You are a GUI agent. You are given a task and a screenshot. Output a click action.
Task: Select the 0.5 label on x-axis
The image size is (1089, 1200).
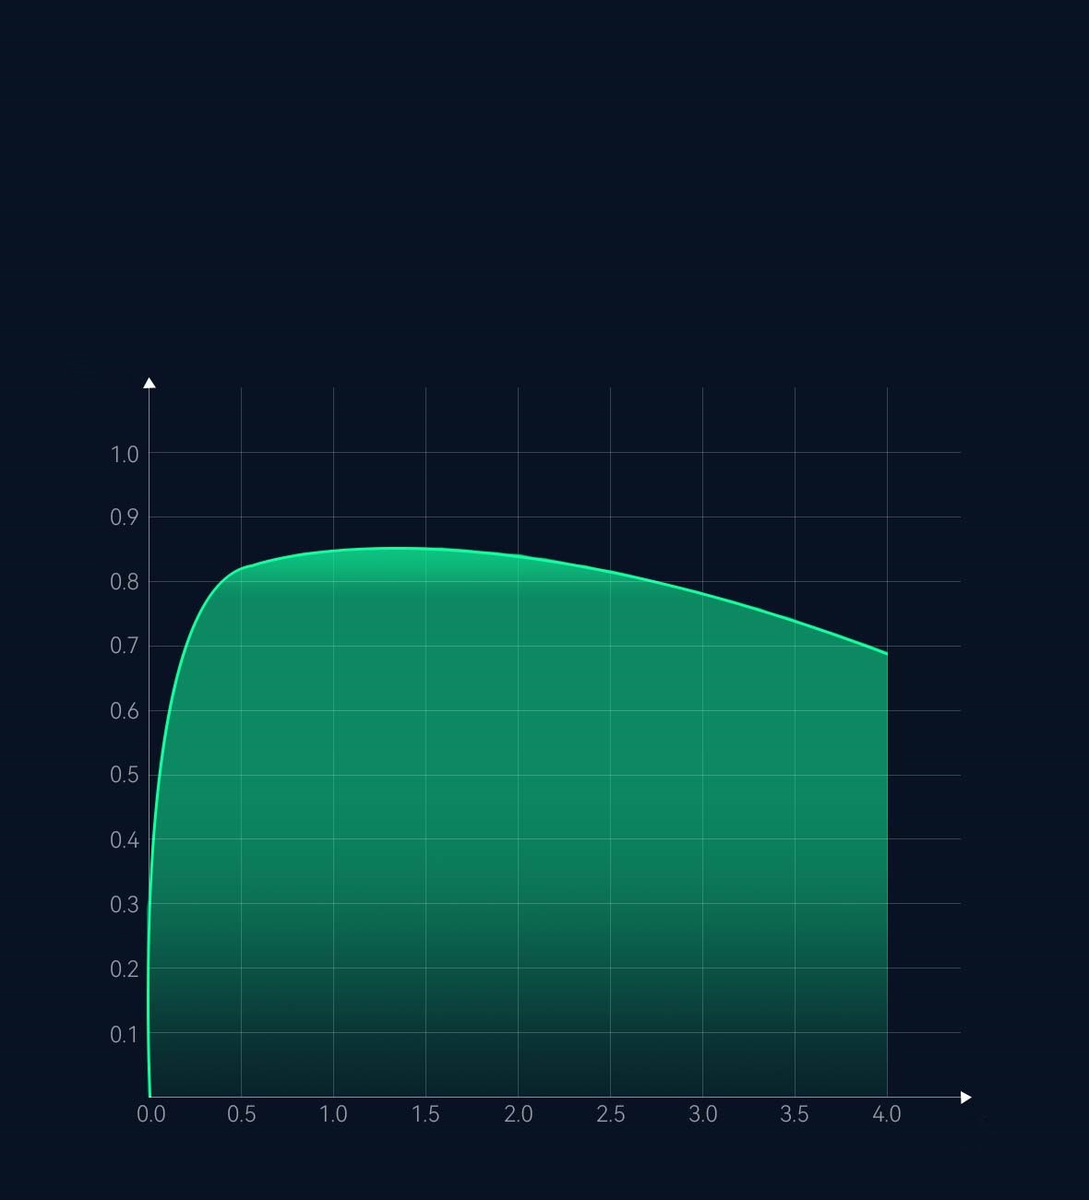click(242, 1114)
